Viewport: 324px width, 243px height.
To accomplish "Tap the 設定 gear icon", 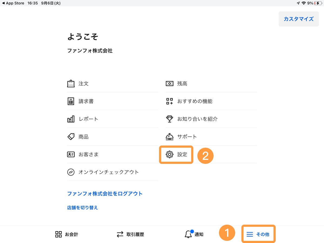I will tap(170, 154).
